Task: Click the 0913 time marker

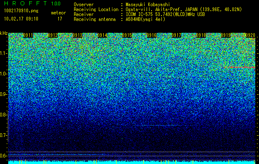Action: pyautogui.click(x=77, y=35)
